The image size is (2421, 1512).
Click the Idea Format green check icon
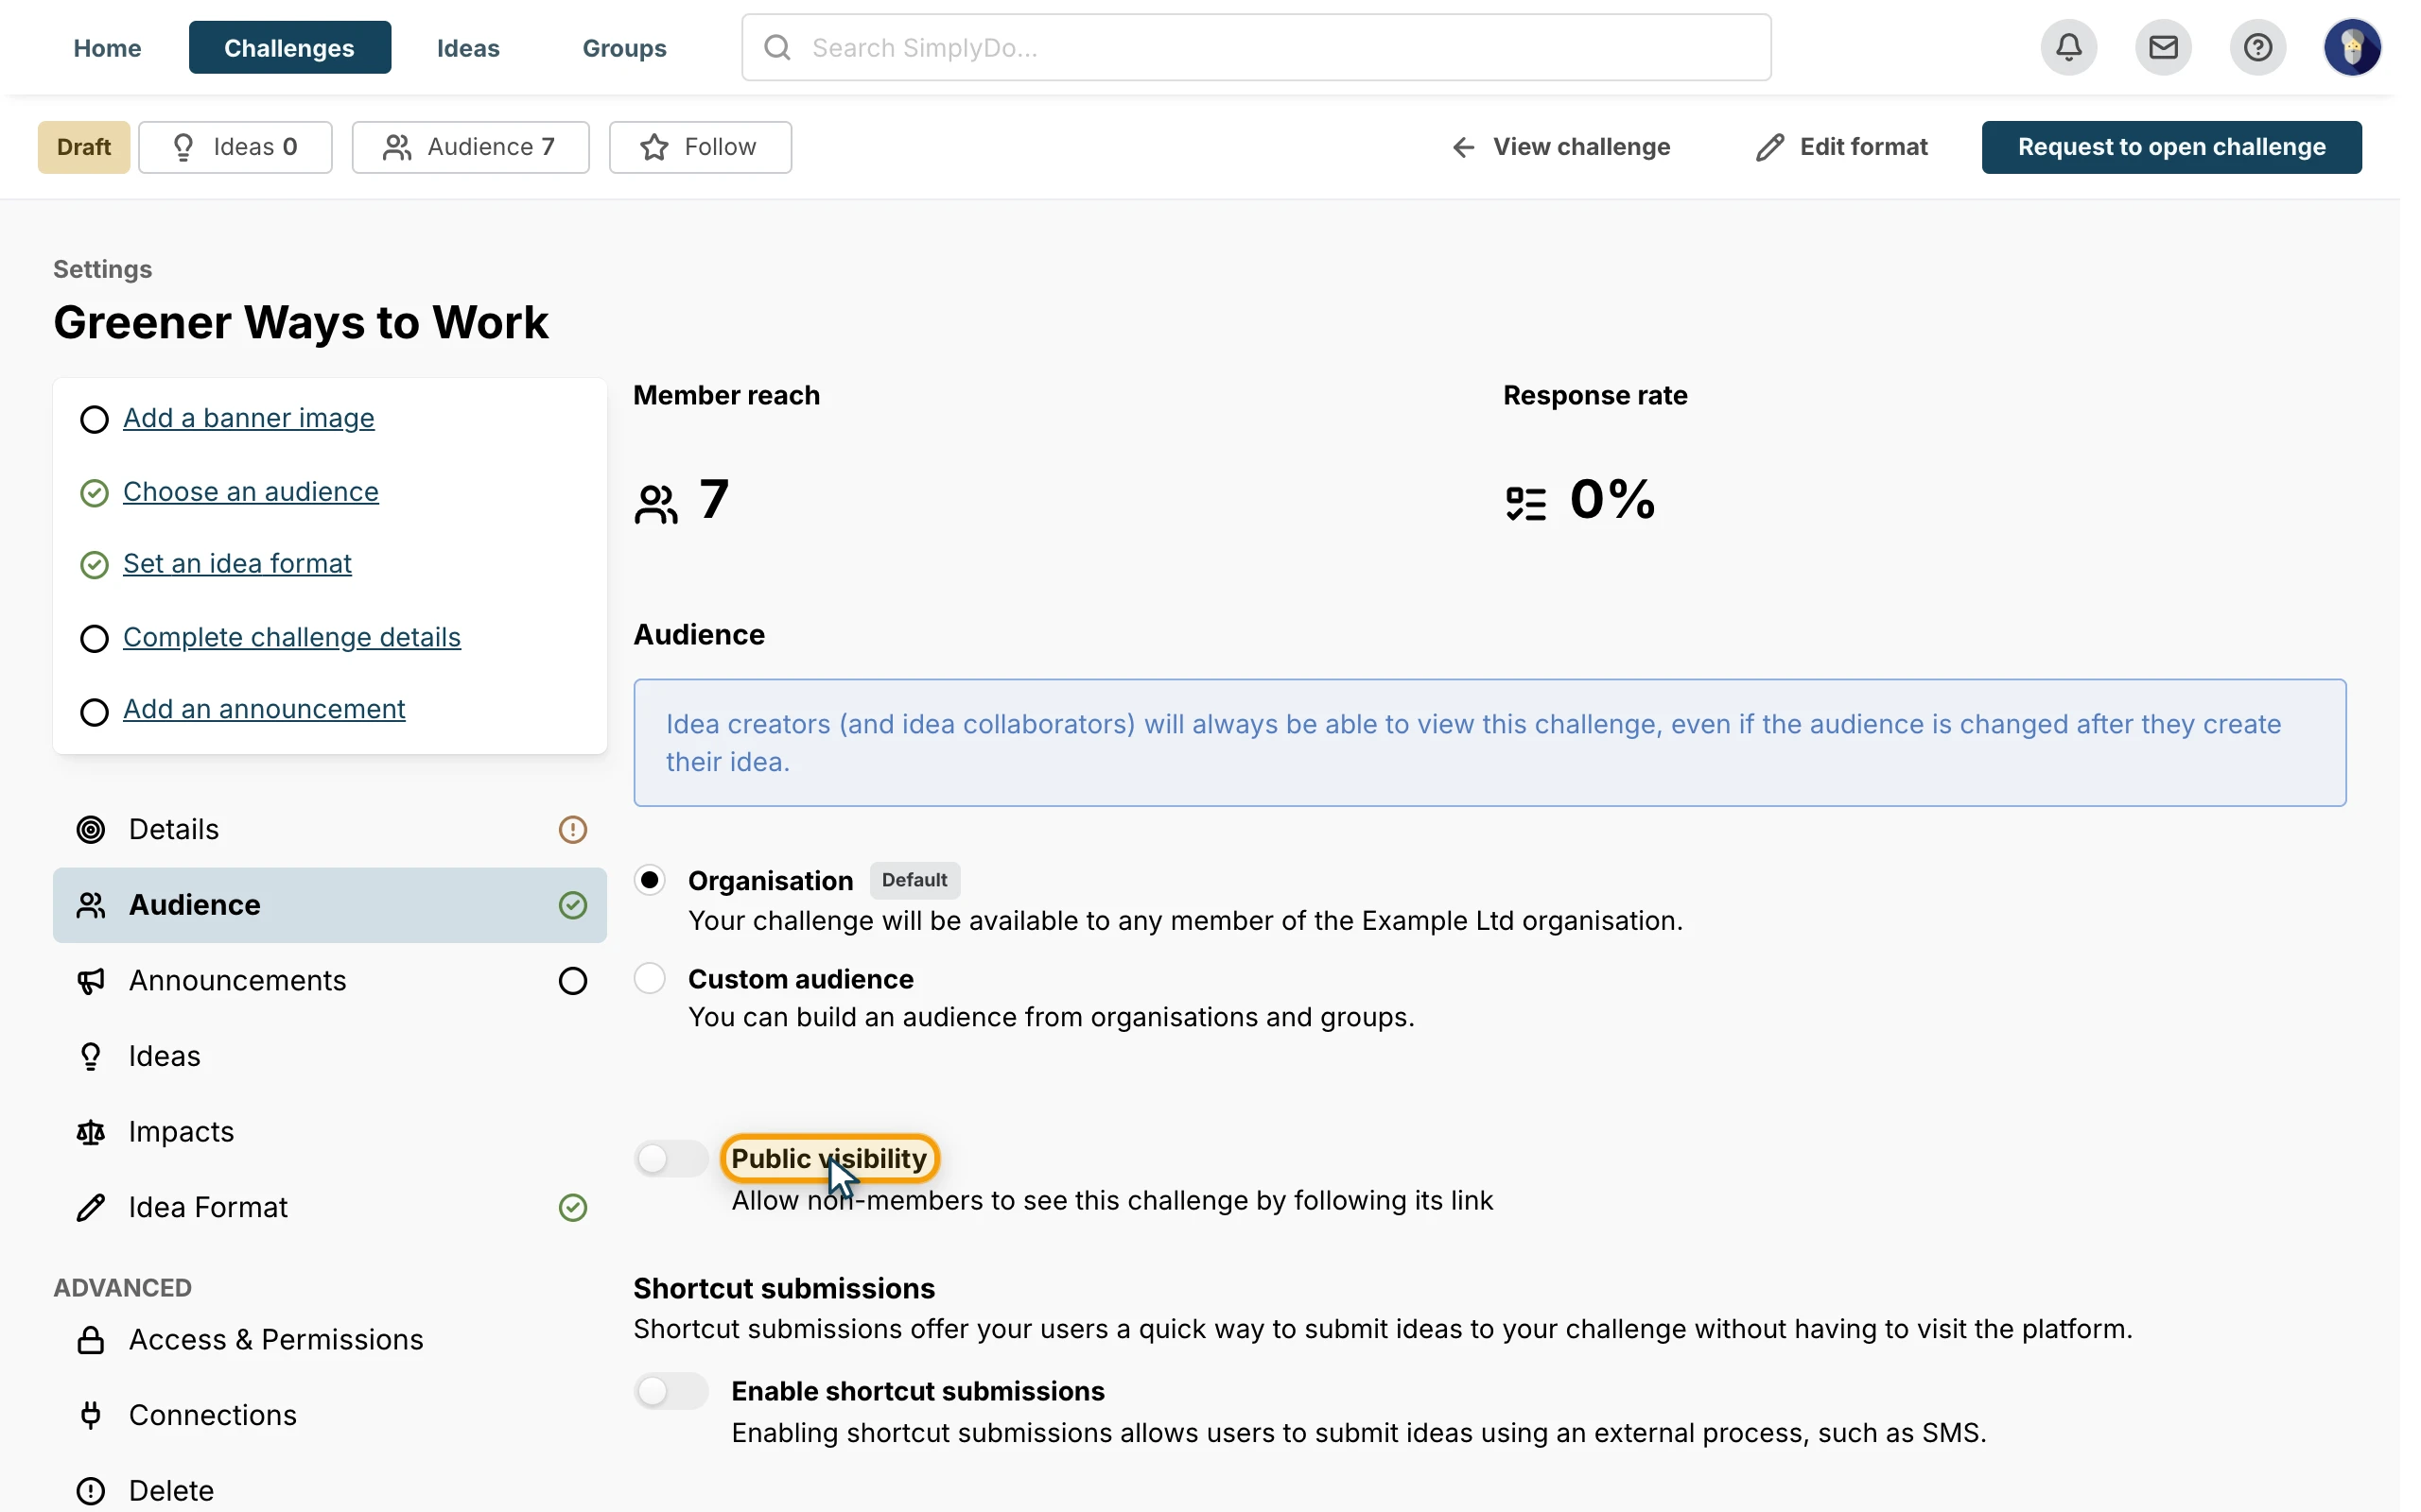point(572,1207)
